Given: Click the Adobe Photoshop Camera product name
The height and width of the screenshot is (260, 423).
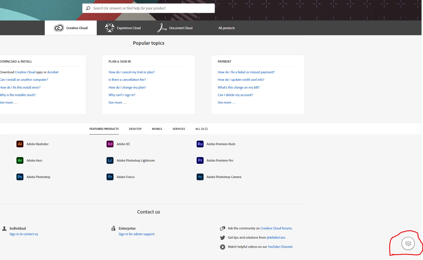Looking at the screenshot, I should pos(224,177).
